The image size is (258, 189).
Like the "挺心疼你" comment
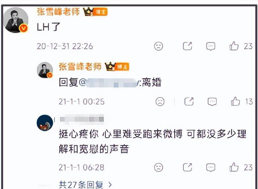pyautogui.click(x=234, y=167)
